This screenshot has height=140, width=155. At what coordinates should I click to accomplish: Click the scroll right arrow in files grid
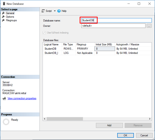[x=150, y=119]
